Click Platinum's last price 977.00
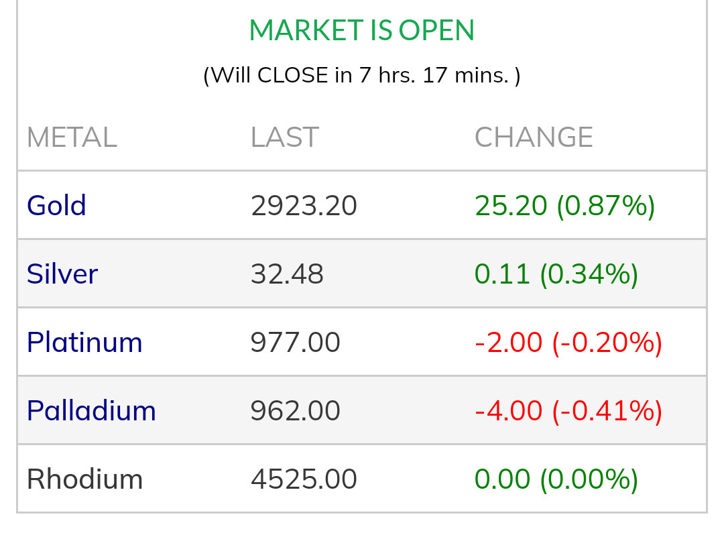 coord(295,343)
